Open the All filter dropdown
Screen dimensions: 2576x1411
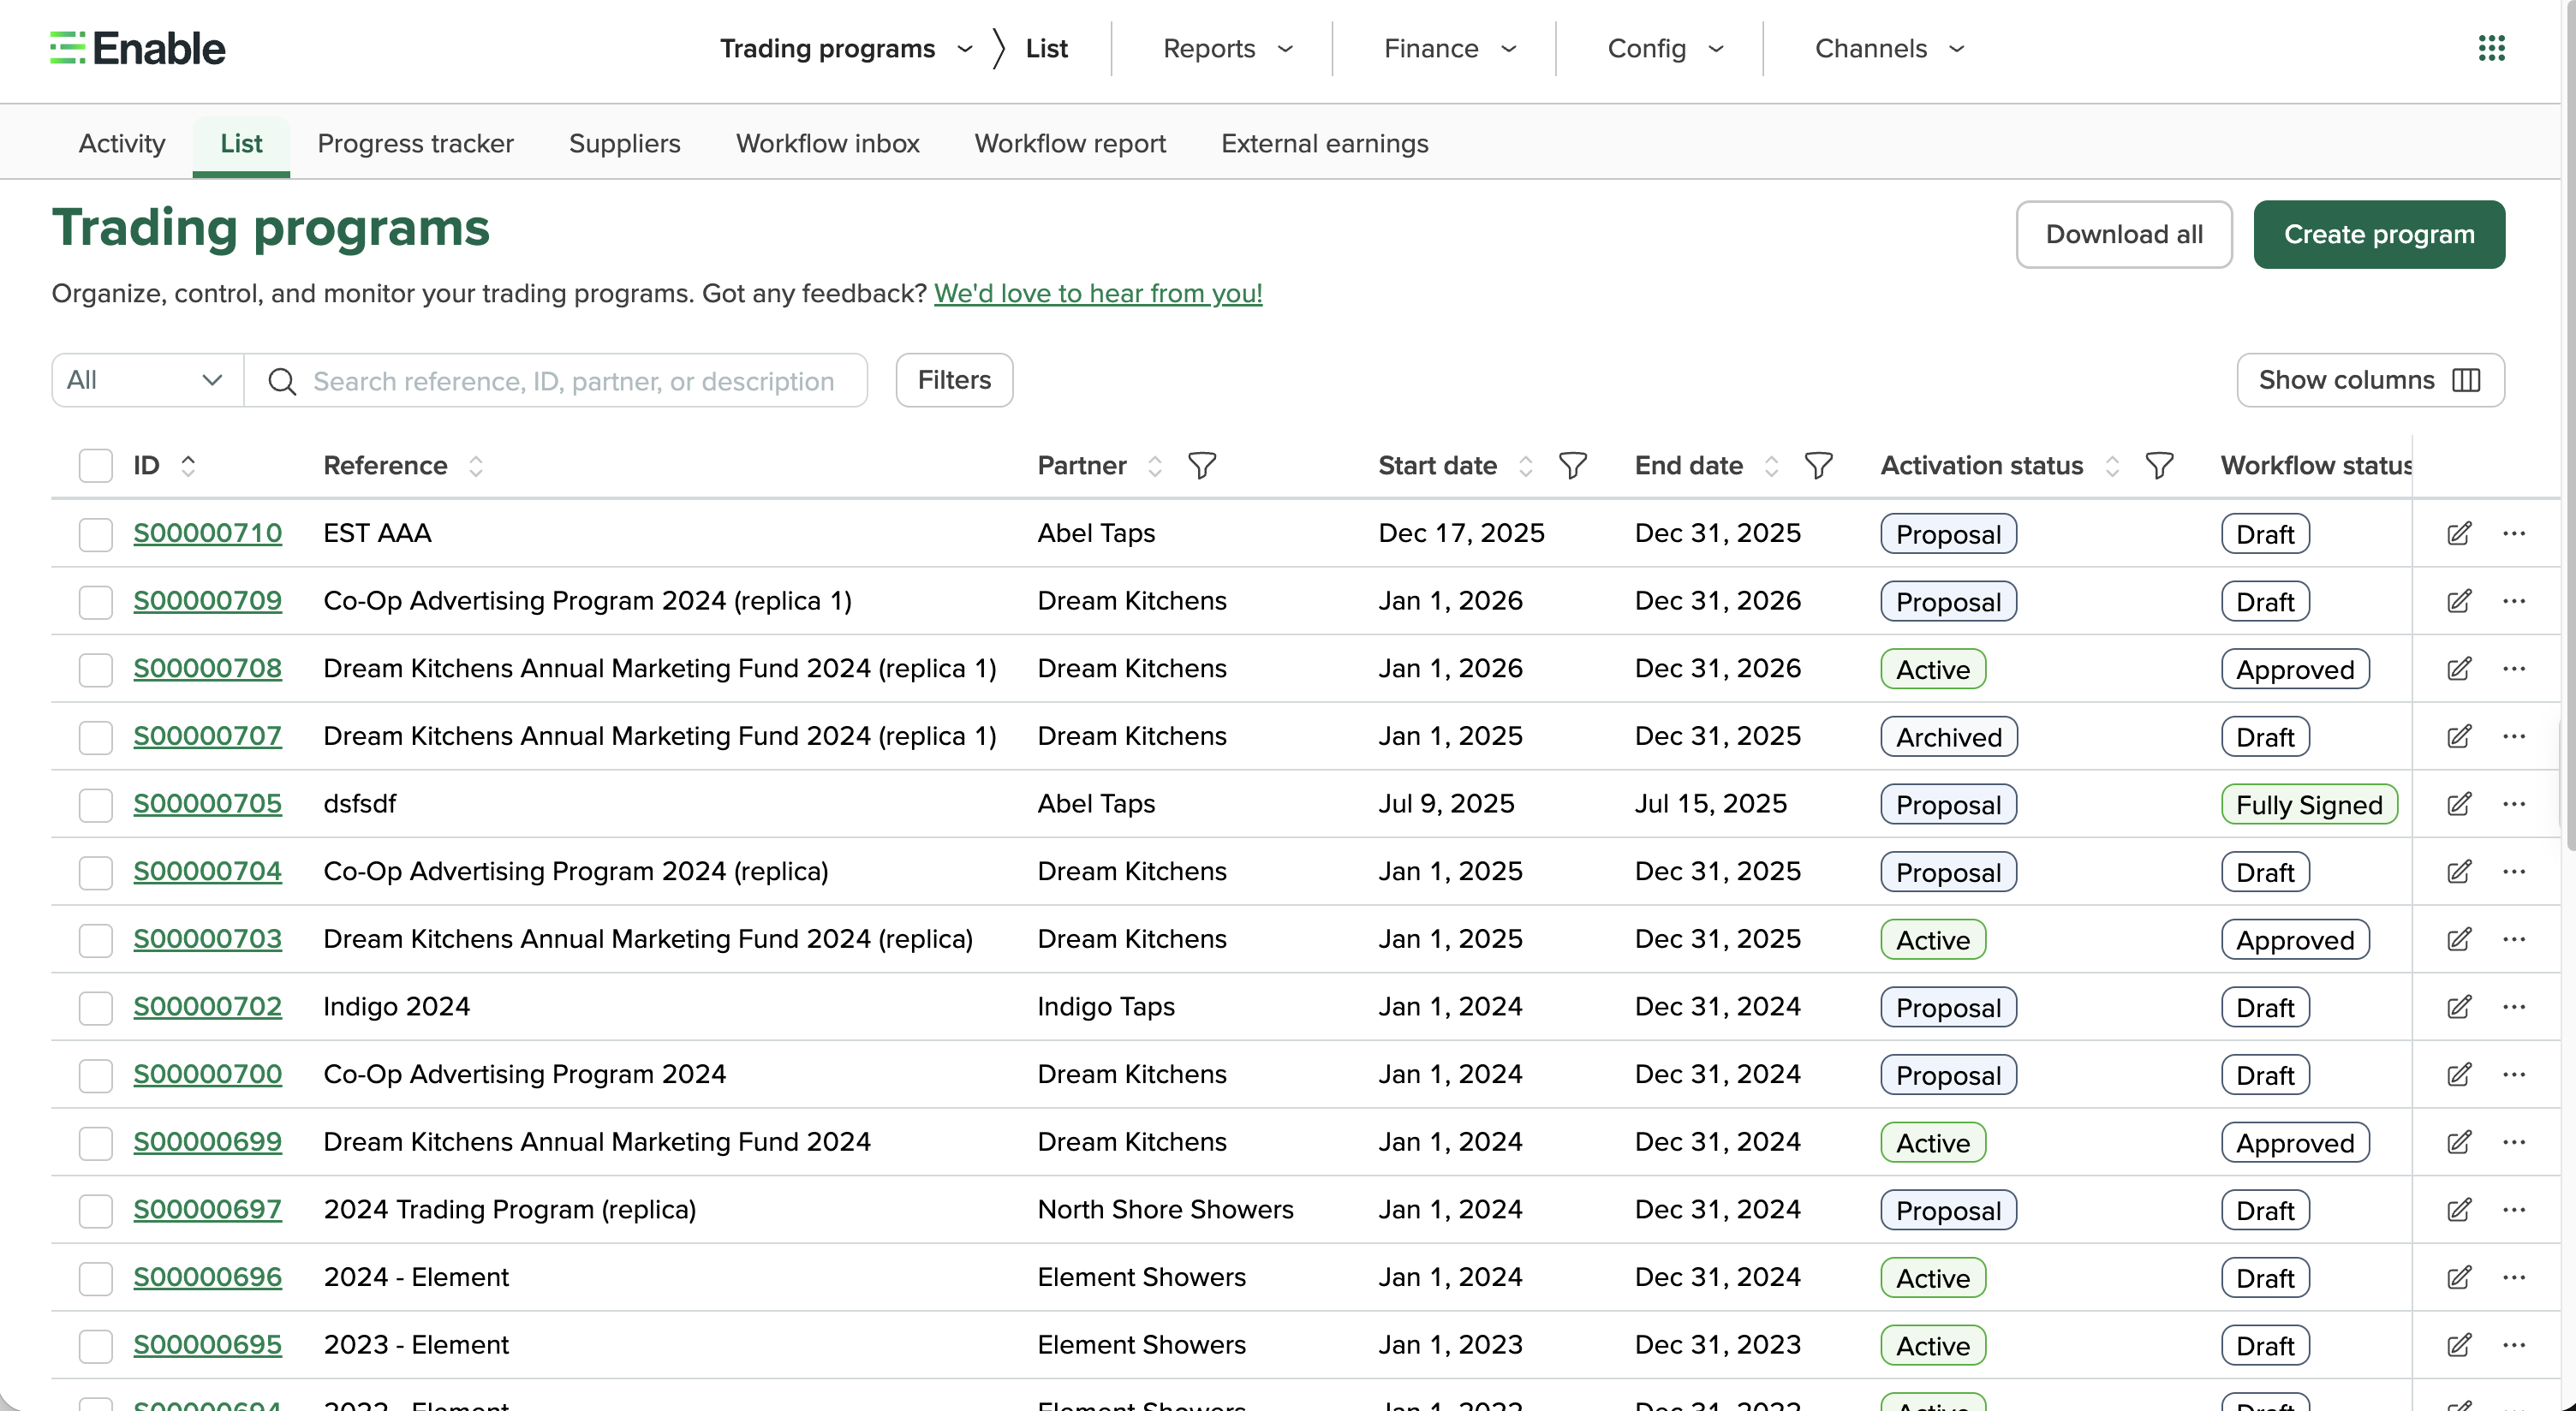point(147,380)
